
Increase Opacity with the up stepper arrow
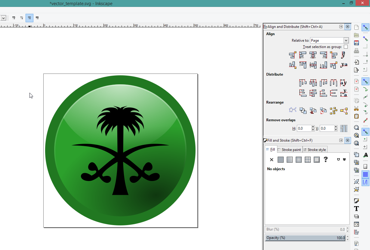coord(348,236)
